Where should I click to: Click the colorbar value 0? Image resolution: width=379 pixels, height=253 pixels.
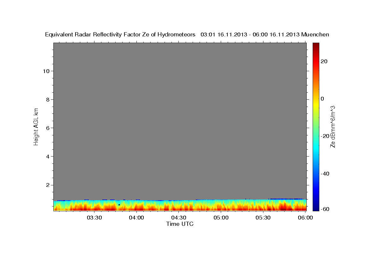pyautogui.click(x=322, y=99)
